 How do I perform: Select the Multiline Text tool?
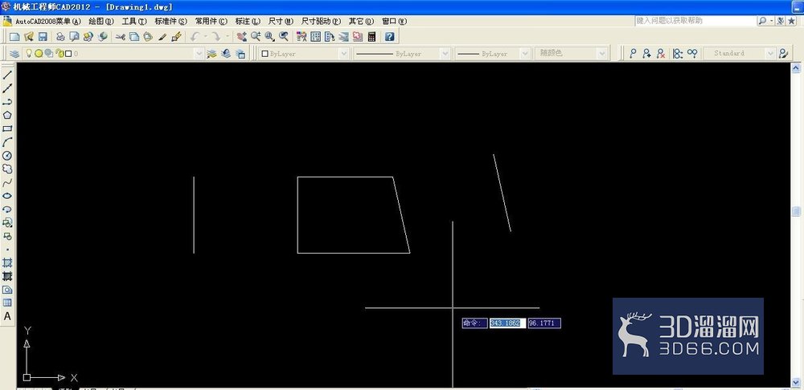coord(7,316)
